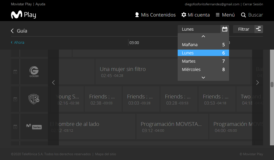
Task: Select Martes 7 in day list
Action: (x=203, y=61)
